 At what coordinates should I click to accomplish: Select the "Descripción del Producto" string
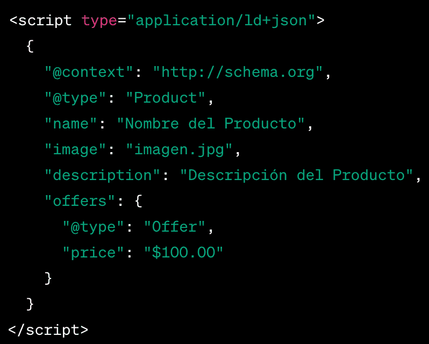click(296, 175)
